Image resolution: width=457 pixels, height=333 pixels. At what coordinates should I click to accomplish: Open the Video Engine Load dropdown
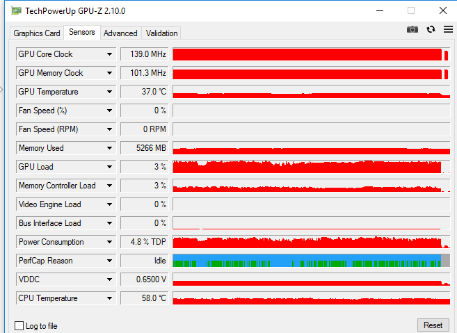[x=66, y=204]
